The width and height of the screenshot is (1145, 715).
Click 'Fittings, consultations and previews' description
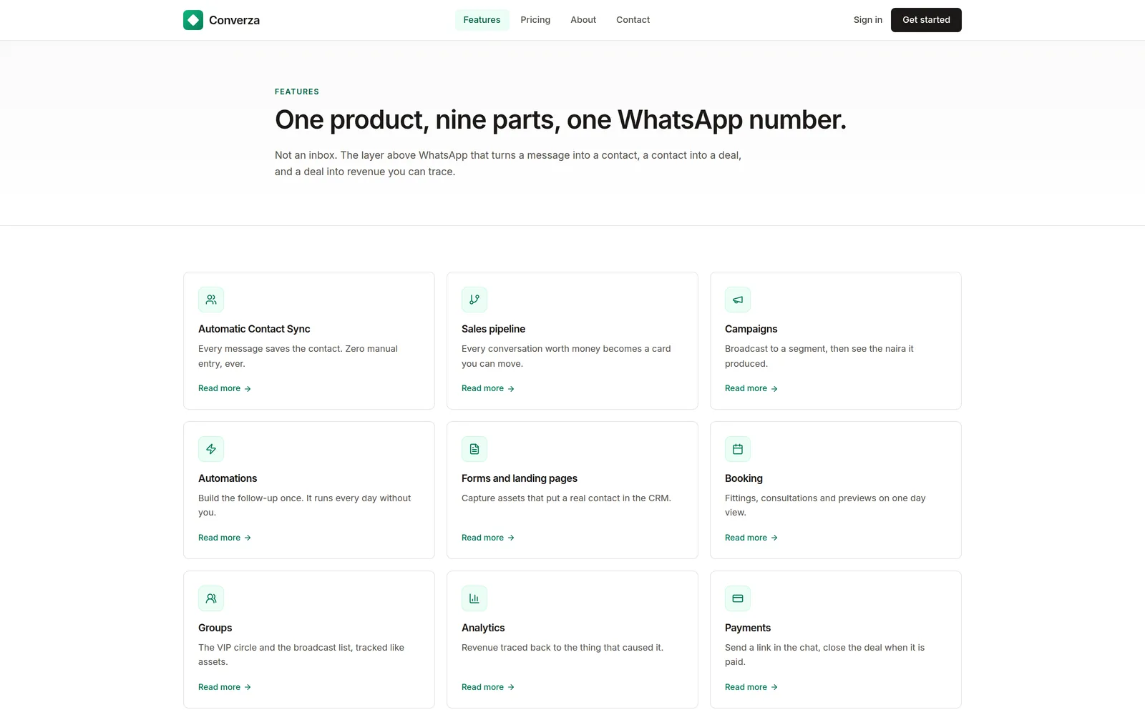[x=825, y=506]
